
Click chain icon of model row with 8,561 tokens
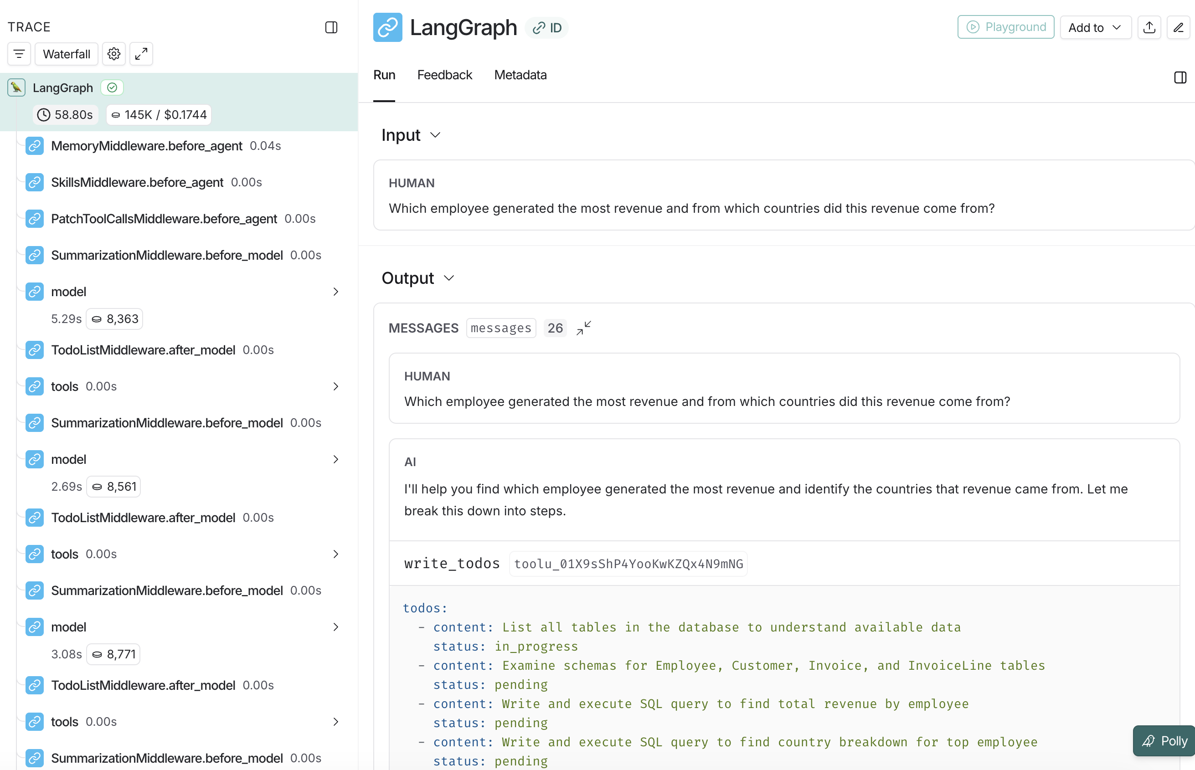point(35,459)
